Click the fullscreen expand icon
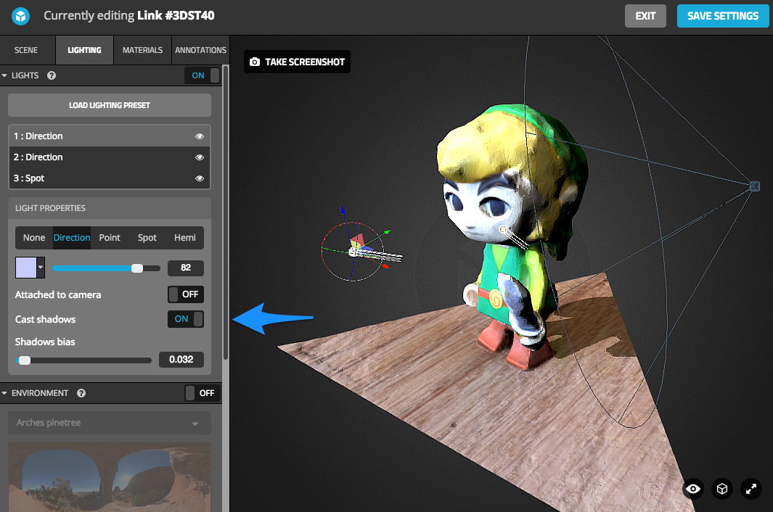This screenshot has width=773, height=512. point(750,489)
